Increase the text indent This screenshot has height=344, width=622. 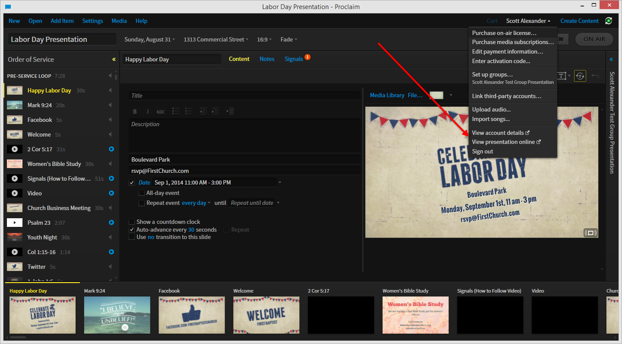[x=215, y=111]
